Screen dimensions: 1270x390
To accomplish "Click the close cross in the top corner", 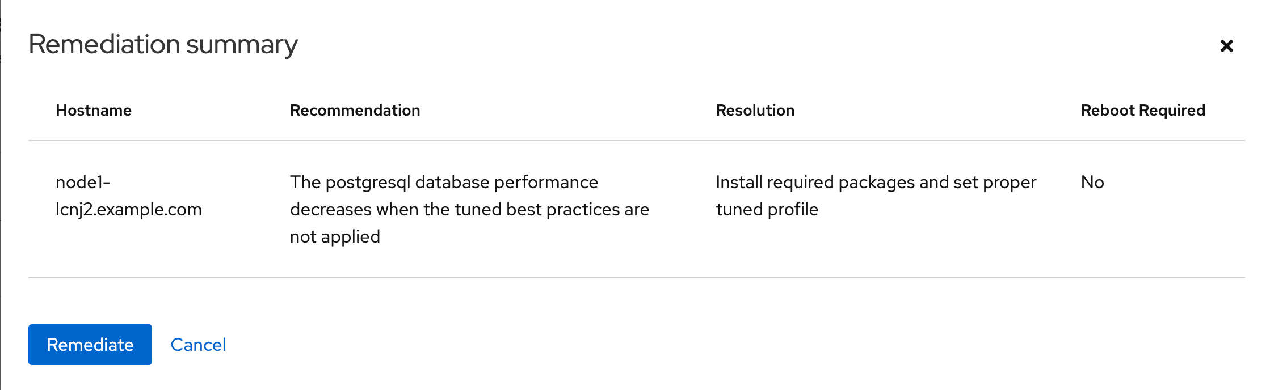I will [x=1227, y=45].
